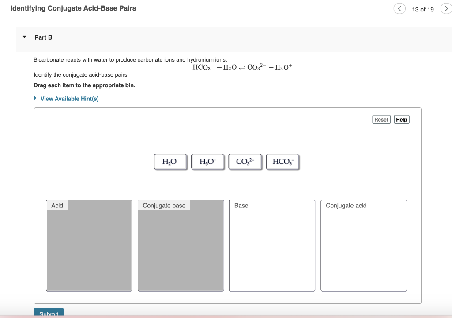Select the CO3 2- draggable tile
Viewport: 452px width, 318px height.
(x=245, y=162)
